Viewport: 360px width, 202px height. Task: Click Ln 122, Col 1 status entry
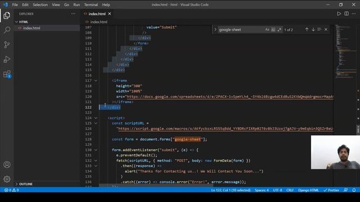point(231,190)
